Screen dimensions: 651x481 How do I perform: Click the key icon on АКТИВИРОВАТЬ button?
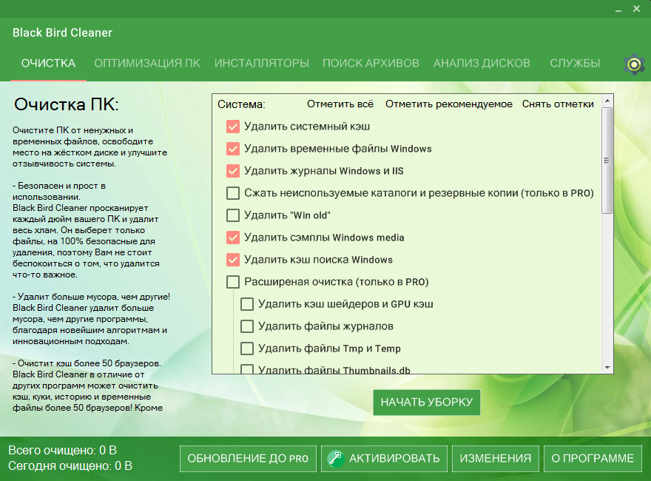pos(336,459)
